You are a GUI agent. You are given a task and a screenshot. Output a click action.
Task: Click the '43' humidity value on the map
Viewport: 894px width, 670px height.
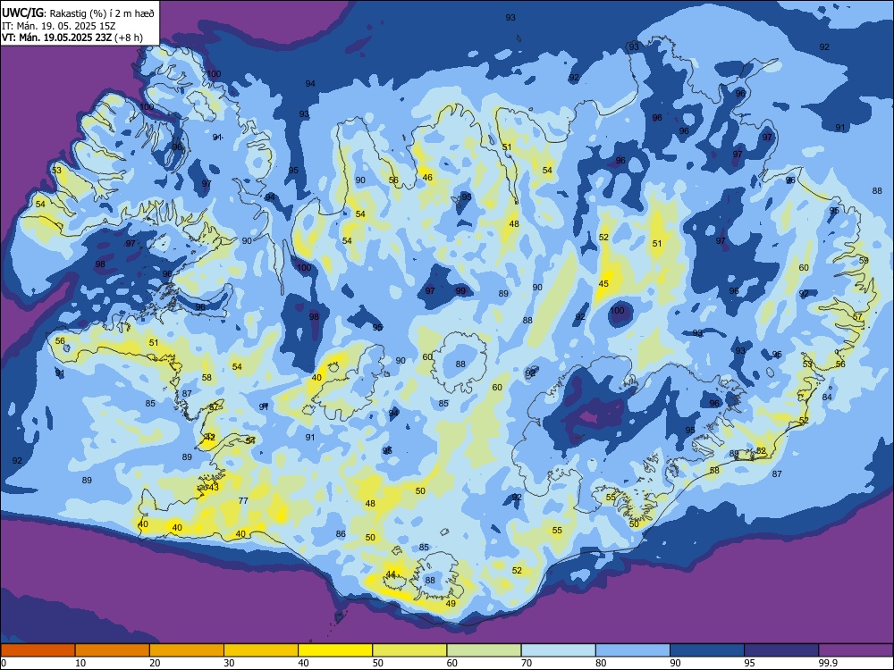pos(214,488)
